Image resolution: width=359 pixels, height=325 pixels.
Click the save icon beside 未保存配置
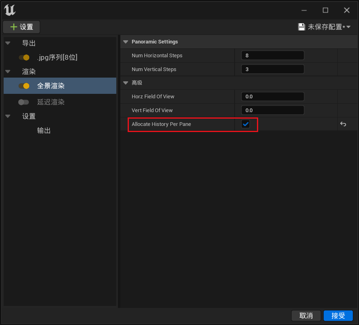click(x=301, y=27)
